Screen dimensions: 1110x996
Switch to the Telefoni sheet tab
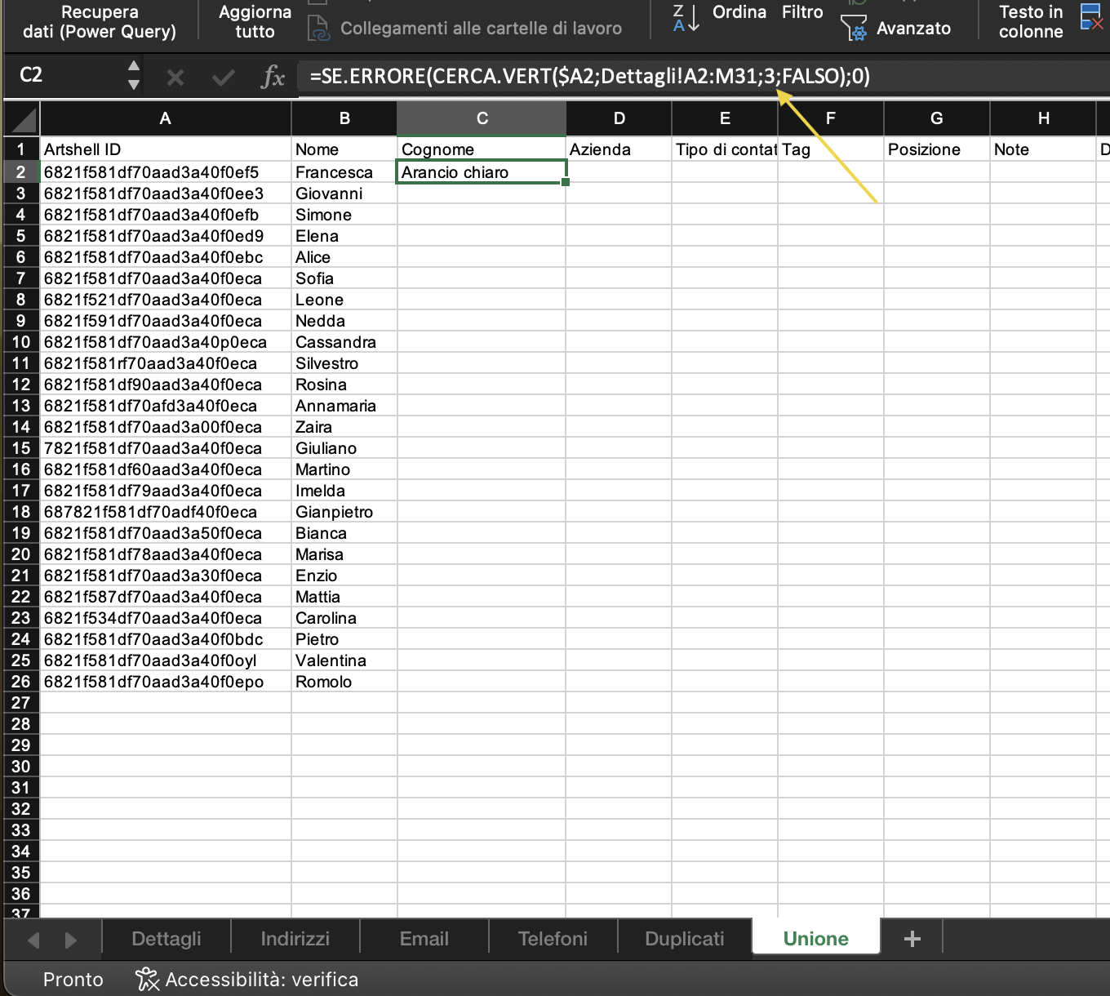tap(553, 939)
